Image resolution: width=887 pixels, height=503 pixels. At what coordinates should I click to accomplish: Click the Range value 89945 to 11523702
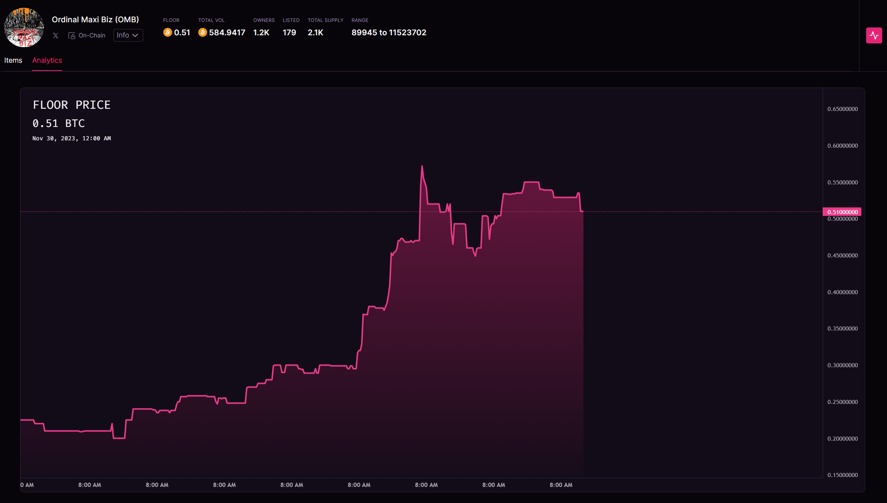389,33
